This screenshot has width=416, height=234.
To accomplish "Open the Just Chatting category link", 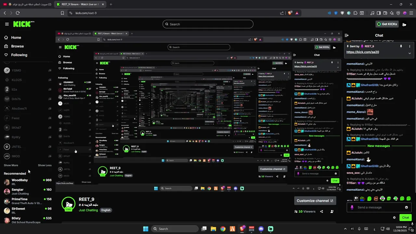I will (x=88, y=210).
